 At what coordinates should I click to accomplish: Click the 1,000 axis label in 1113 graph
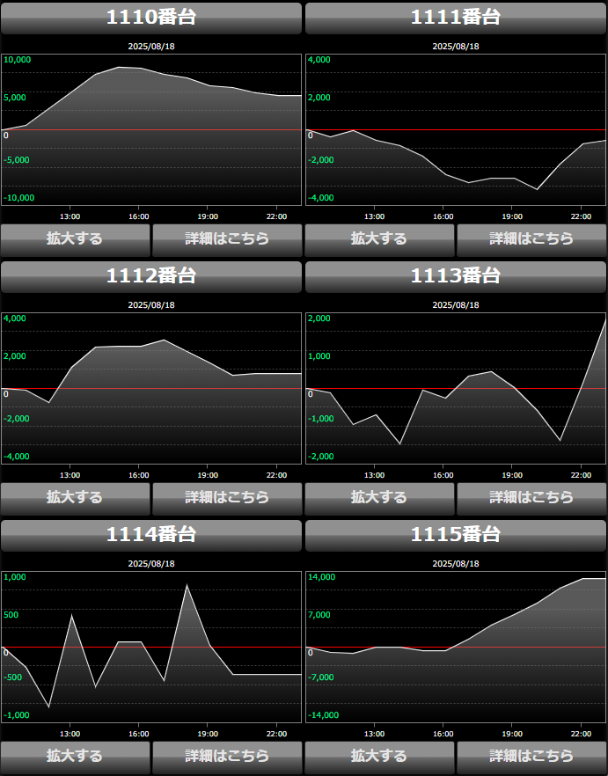pos(319,356)
